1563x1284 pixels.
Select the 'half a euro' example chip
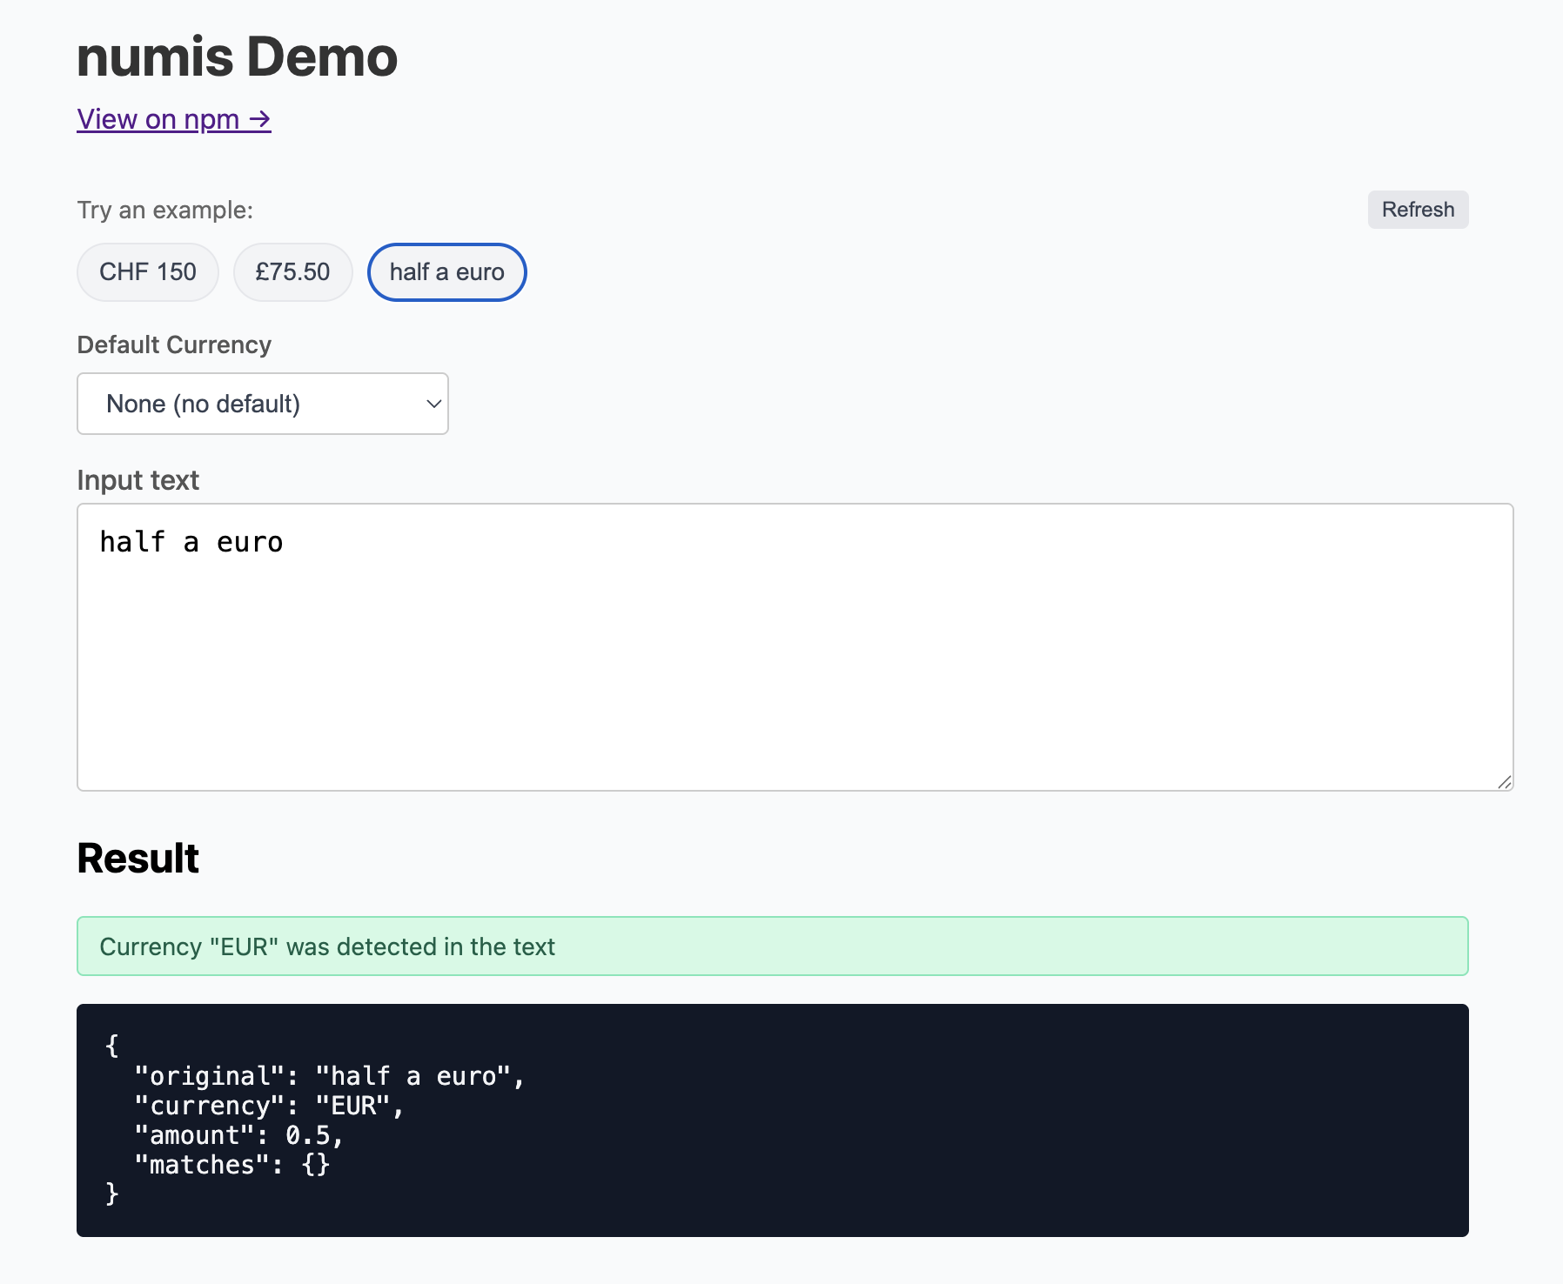point(446,272)
